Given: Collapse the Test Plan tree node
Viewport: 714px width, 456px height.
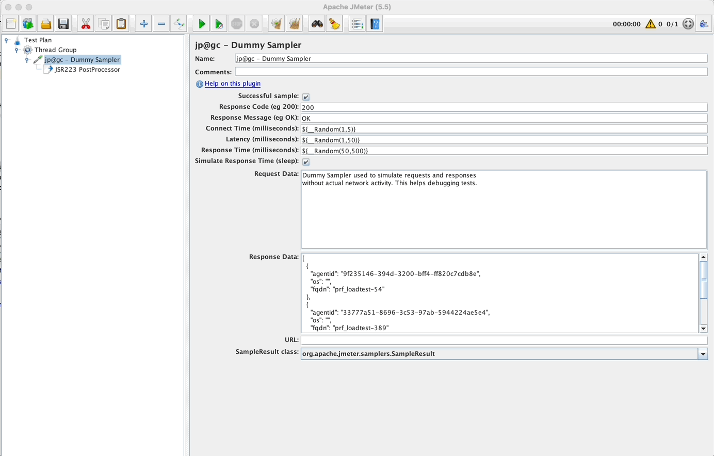Looking at the screenshot, I should coord(7,40).
